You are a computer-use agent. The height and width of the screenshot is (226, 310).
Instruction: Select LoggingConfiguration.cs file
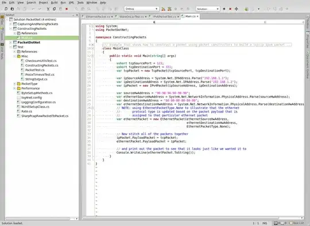point(38,102)
